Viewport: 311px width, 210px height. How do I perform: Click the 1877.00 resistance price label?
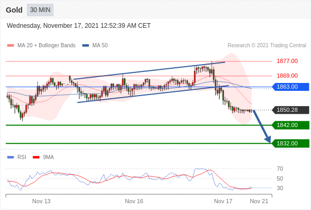tap(287, 61)
